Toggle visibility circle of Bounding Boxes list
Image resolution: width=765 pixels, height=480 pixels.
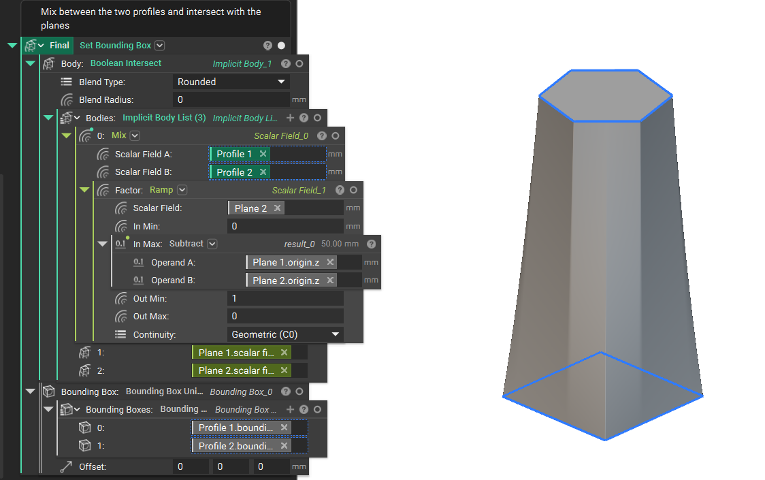pyautogui.click(x=318, y=409)
